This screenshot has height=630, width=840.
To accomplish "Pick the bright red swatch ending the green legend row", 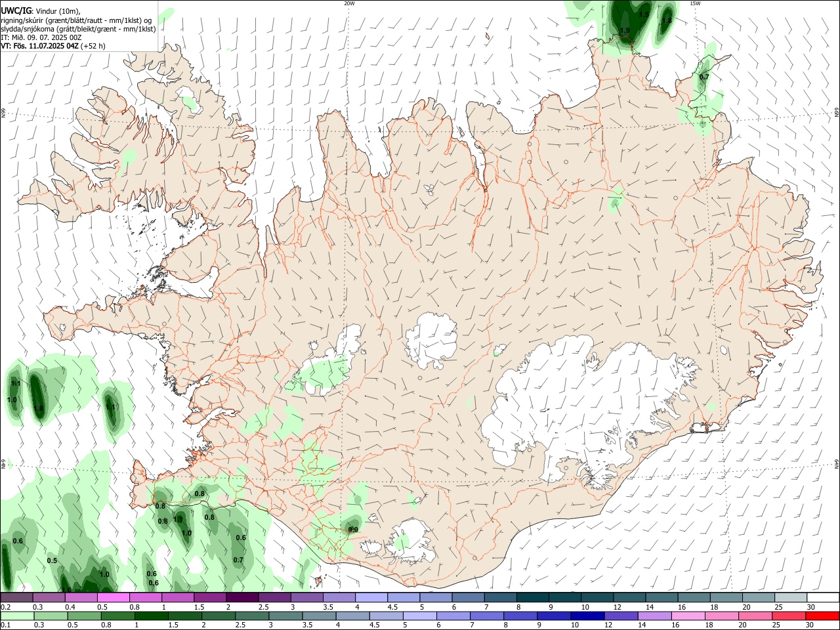I will pos(822,616).
